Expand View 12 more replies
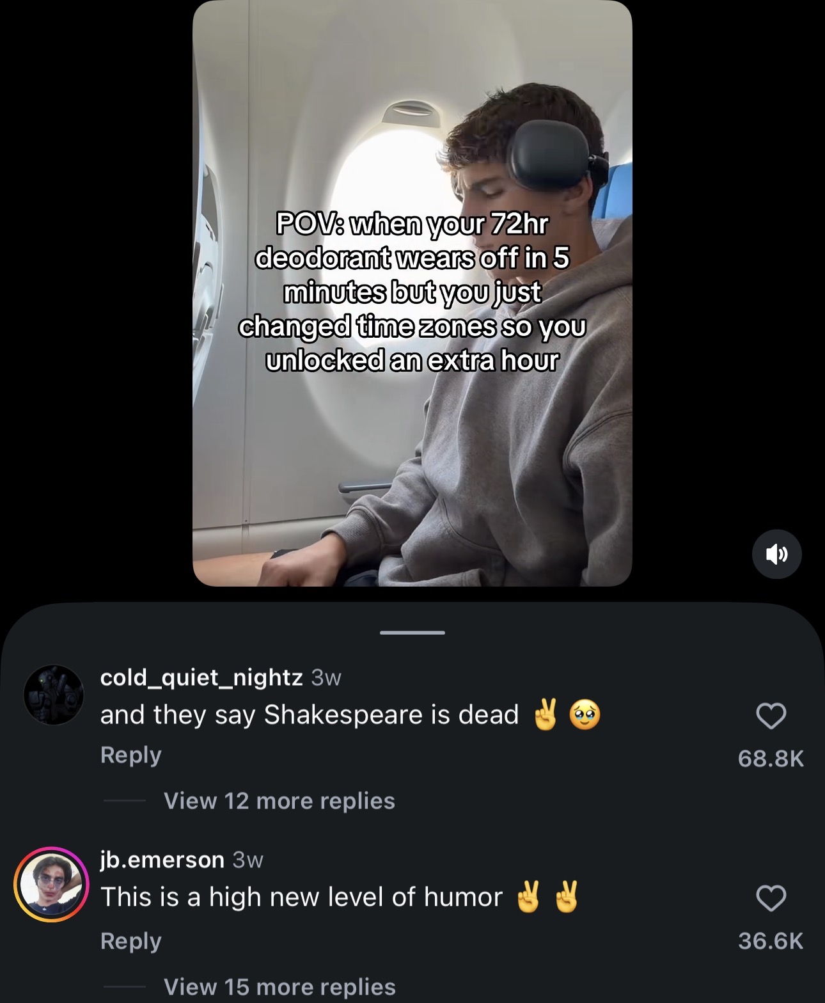This screenshot has height=1003, width=825. [x=279, y=801]
